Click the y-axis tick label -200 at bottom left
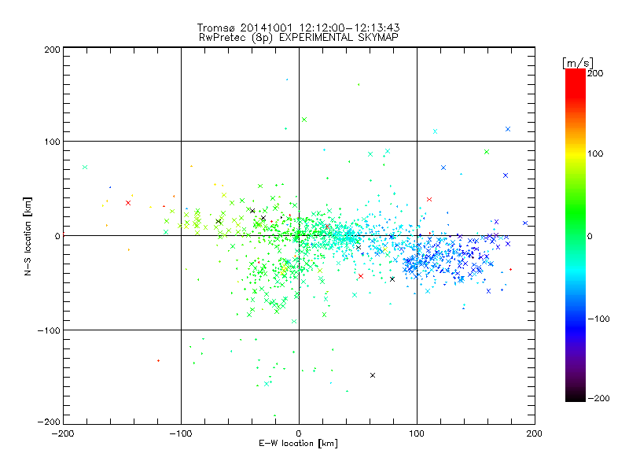 coord(49,422)
